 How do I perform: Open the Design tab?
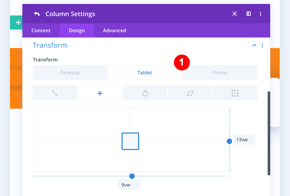(x=76, y=30)
